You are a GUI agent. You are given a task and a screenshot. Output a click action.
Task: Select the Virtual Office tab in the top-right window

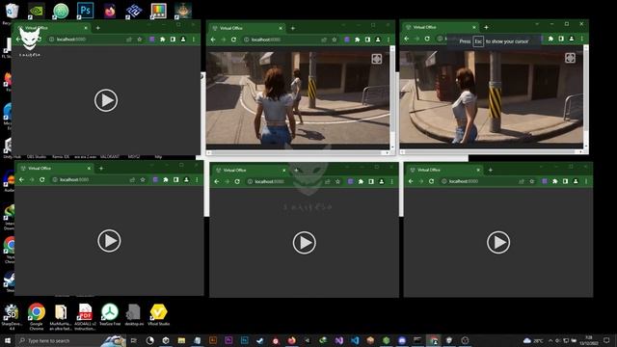(441, 27)
